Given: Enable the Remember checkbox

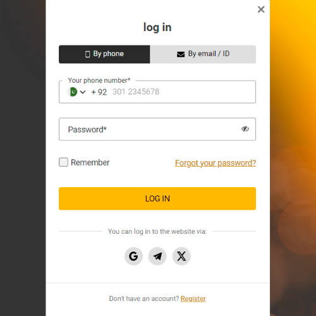Looking at the screenshot, I should point(63,162).
